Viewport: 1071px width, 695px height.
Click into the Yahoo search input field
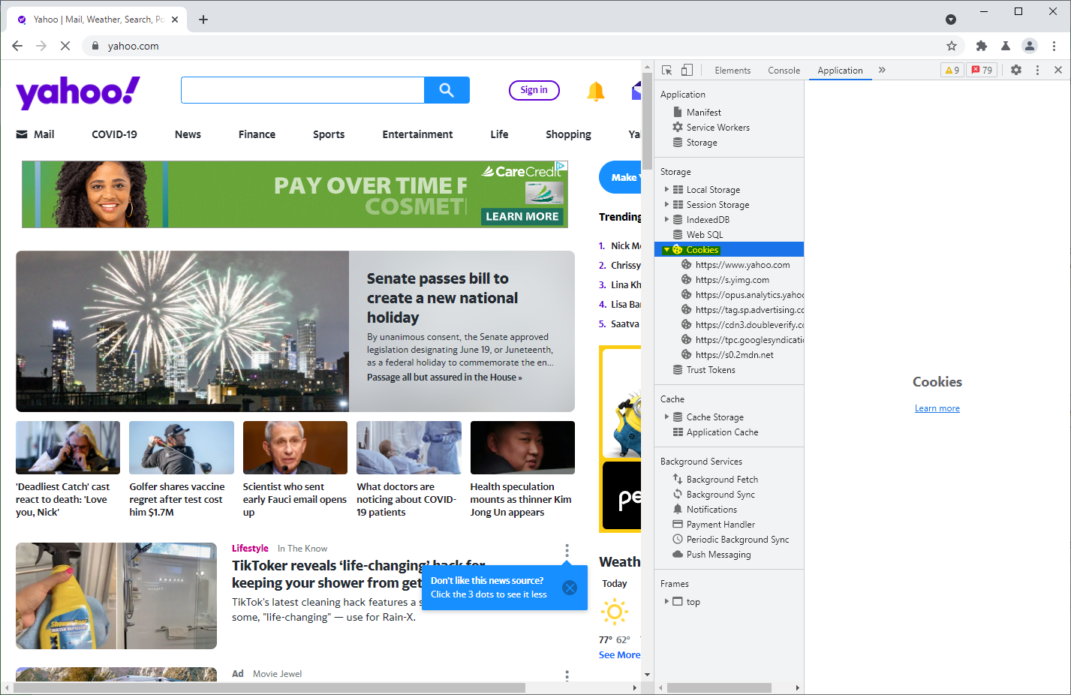[x=302, y=90]
